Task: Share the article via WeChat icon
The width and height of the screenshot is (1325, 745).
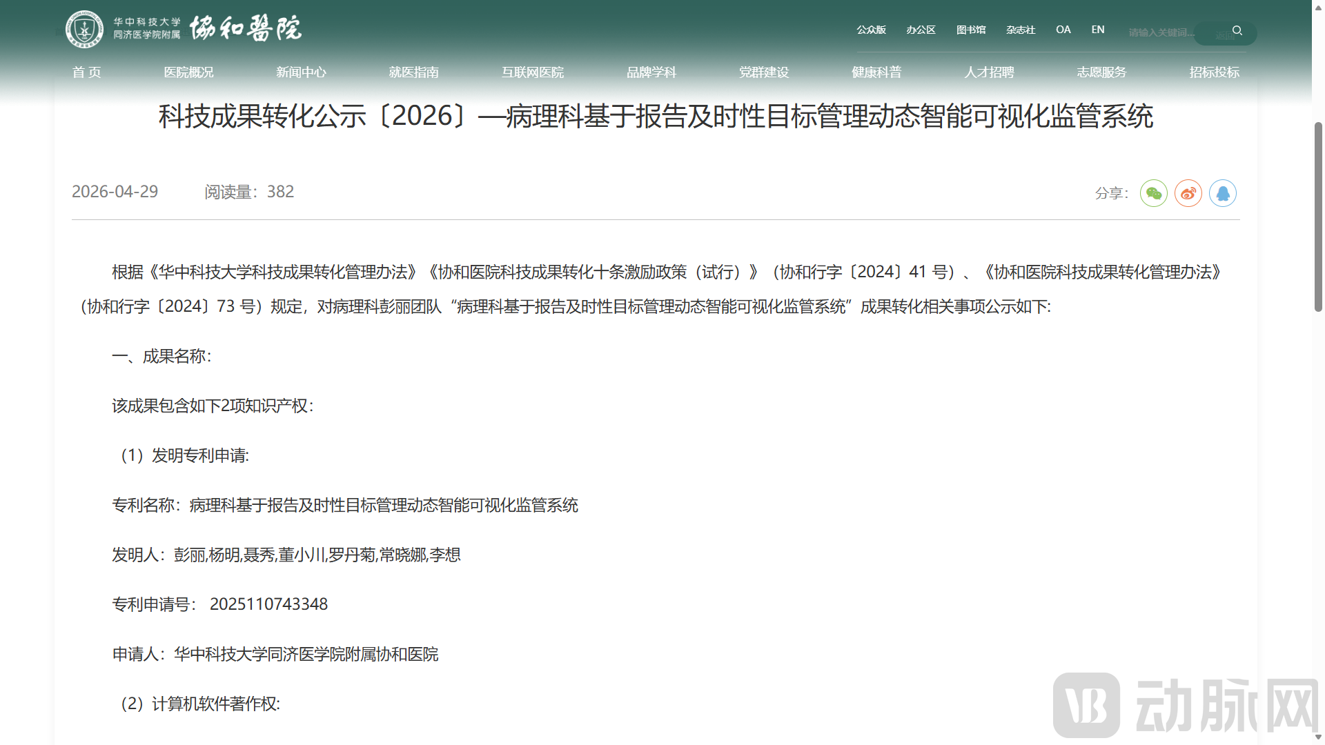Action: pyautogui.click(x=1154, y=193)
